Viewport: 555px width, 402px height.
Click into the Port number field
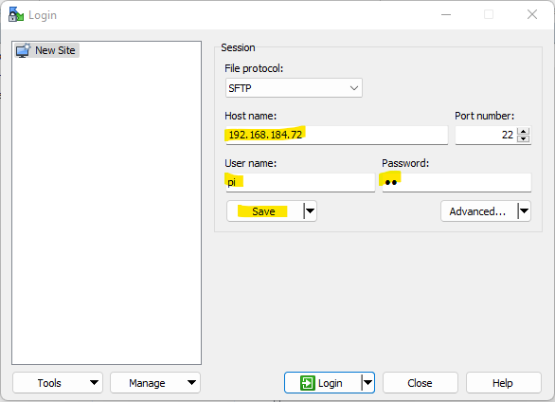tap(486, 135)
